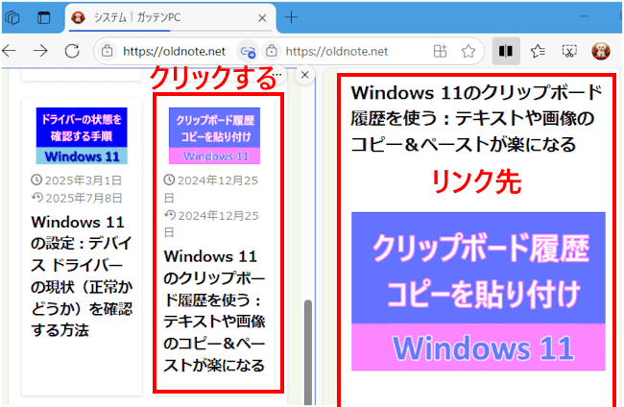The height and width of the screenshot is (407, 624).
Task: Go forward with the forward arrow
Action: click(x=40, y=51)
